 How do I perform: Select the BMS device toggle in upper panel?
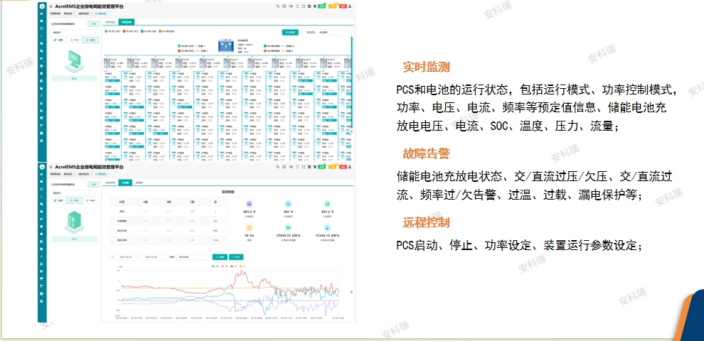point(92,40)
